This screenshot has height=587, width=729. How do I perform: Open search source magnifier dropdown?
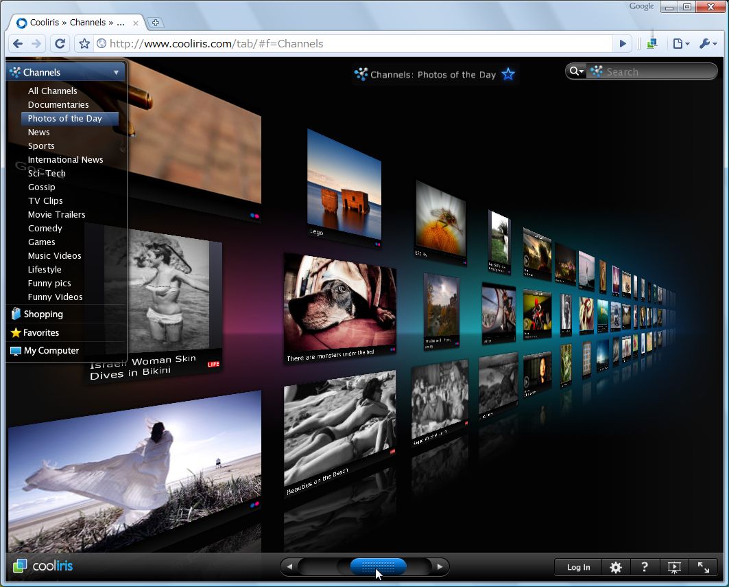pyautogui.click(x=577, y=71)
